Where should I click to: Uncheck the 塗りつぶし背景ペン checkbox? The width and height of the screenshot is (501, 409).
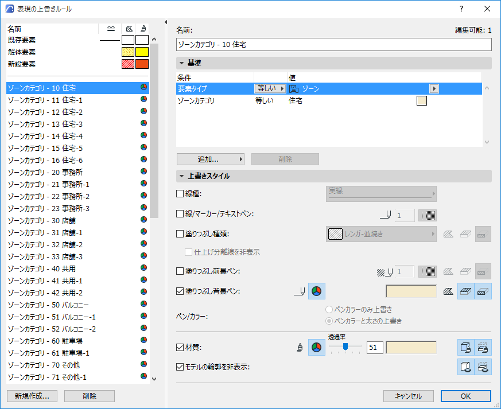click(180, 291)
